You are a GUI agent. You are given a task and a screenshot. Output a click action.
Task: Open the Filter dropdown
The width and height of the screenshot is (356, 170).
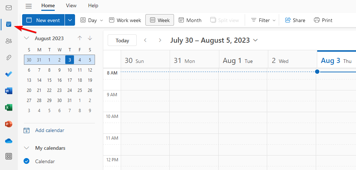pyautogui.click(x=263, y=20)
